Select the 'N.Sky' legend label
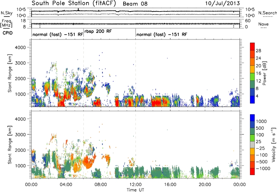Viewport: 277px width, 192px height. (7, 13)
